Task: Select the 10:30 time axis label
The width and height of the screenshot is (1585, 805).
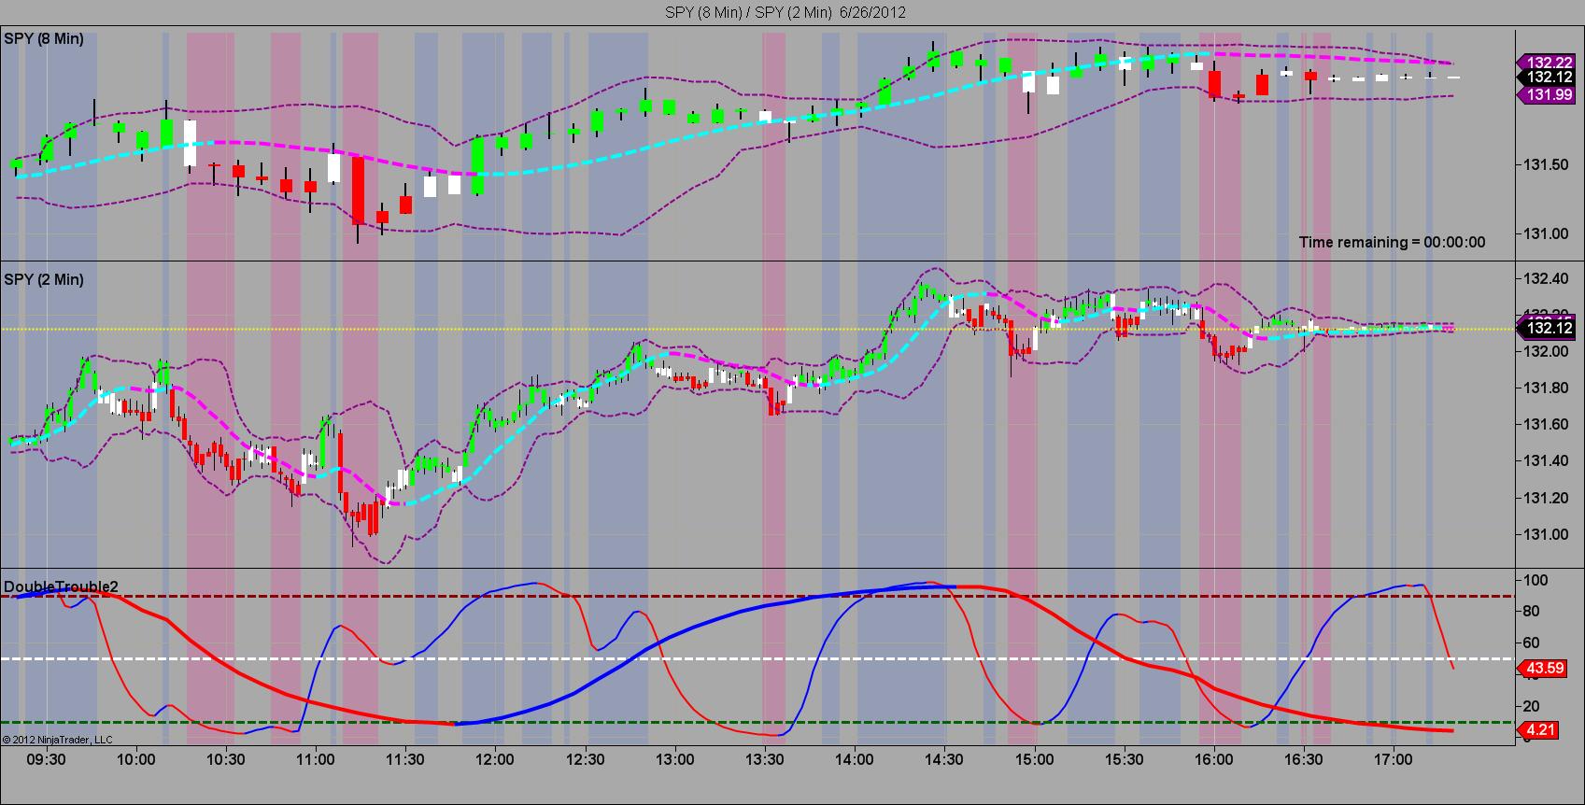Action: pyautogui.click(x=226, y=759)
